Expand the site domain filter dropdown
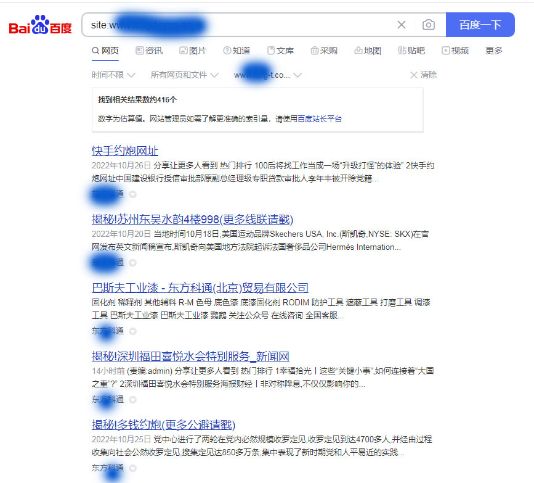 click(268, 75)
